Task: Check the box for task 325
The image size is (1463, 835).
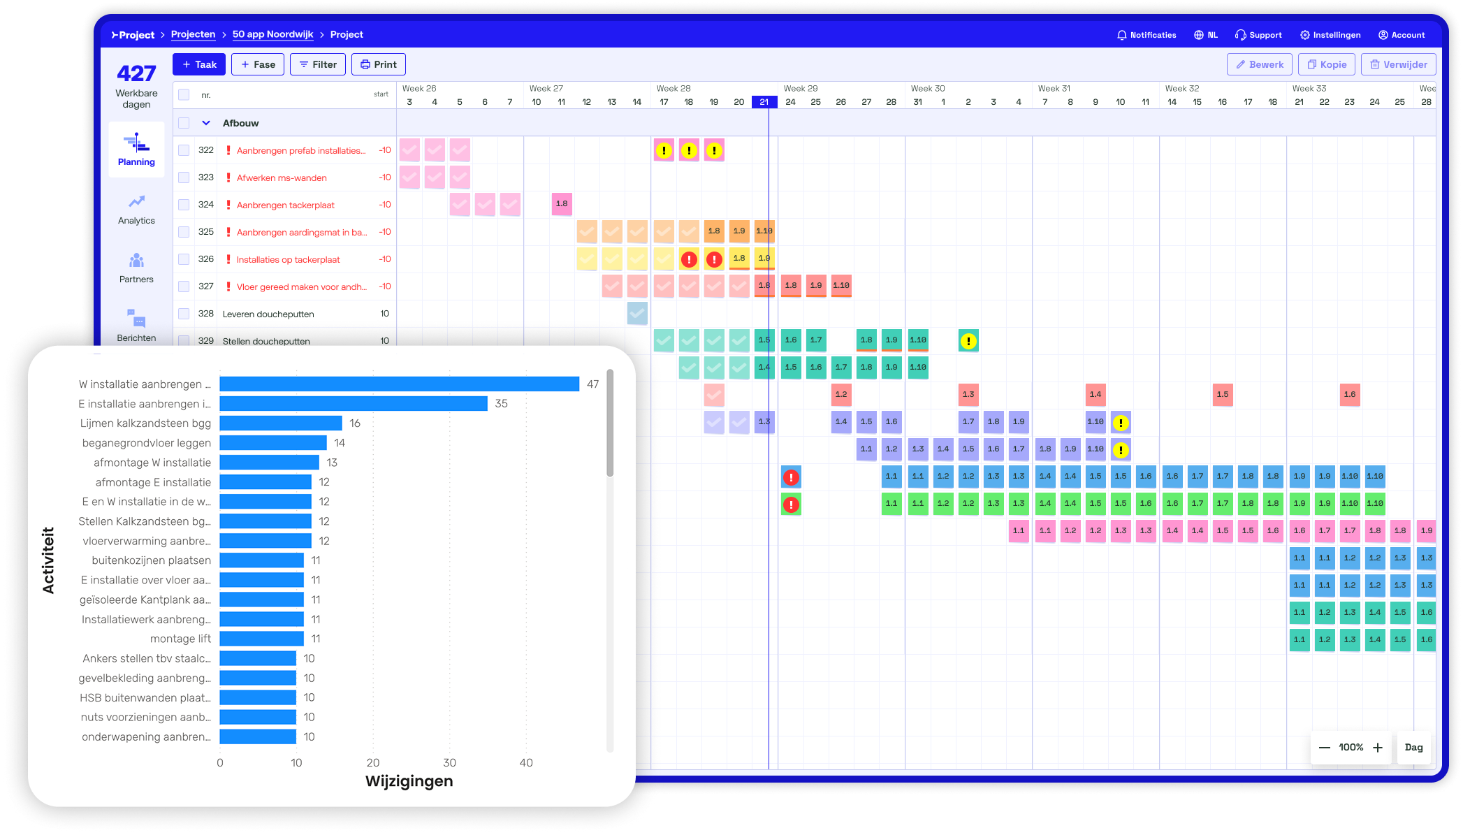Action: click(x=184, y=232)
